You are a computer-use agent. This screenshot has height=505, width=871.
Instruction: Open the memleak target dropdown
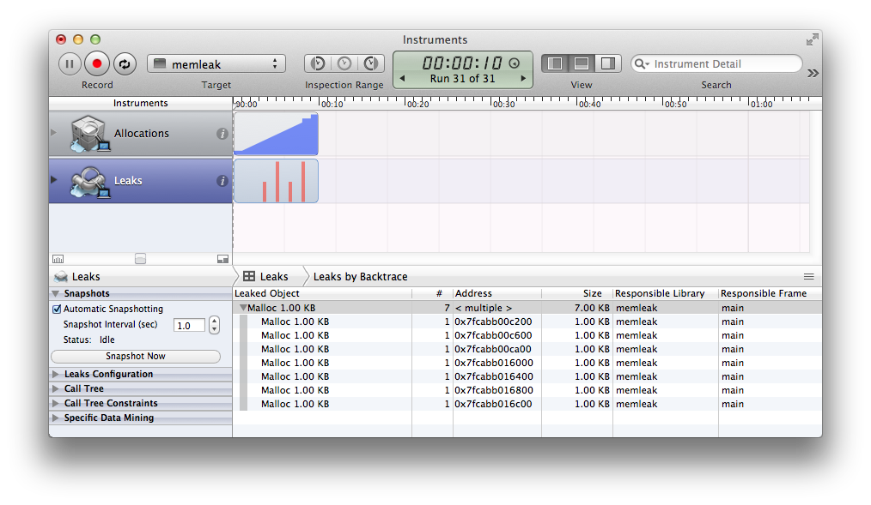tap(216, 64)
